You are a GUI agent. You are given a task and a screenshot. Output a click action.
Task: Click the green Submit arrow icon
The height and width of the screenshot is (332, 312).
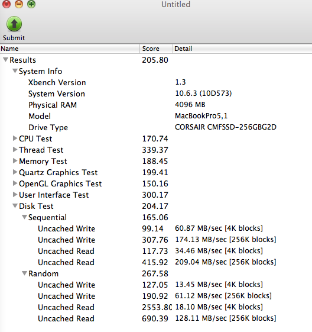[x=14, y=24]
